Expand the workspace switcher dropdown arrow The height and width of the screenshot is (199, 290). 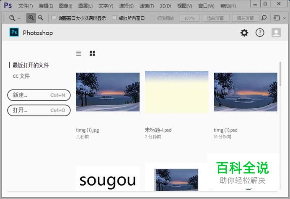pos(285,18)
